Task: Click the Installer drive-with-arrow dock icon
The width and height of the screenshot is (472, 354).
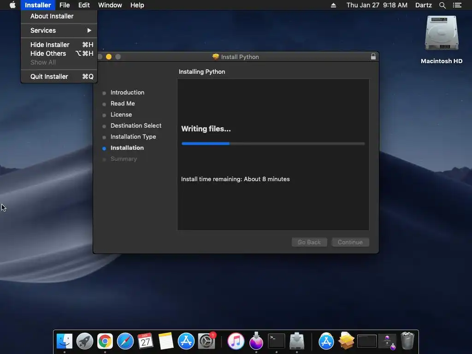Action: [x=297, y=341]
